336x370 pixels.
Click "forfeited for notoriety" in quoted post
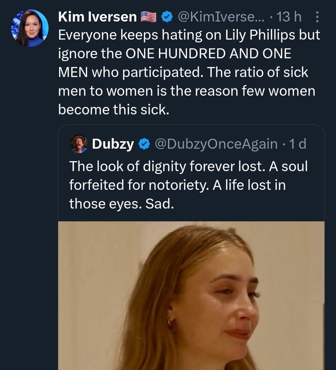pos(139,185)
